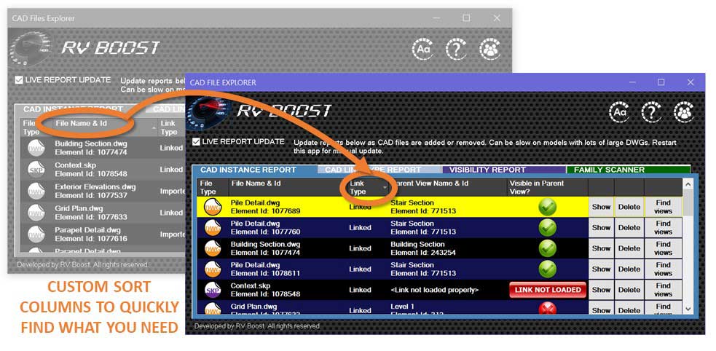Image resolution: width=716 pixels, height=351 pixels.
Task: Click the SKP icon beside Context.skp in background window
Action: (x=36, y=170)
